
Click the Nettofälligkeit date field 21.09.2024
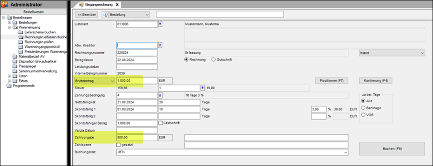(x=137, y=102)
